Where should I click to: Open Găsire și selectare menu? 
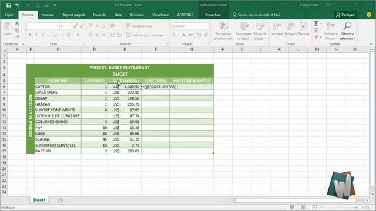[347, 31]
